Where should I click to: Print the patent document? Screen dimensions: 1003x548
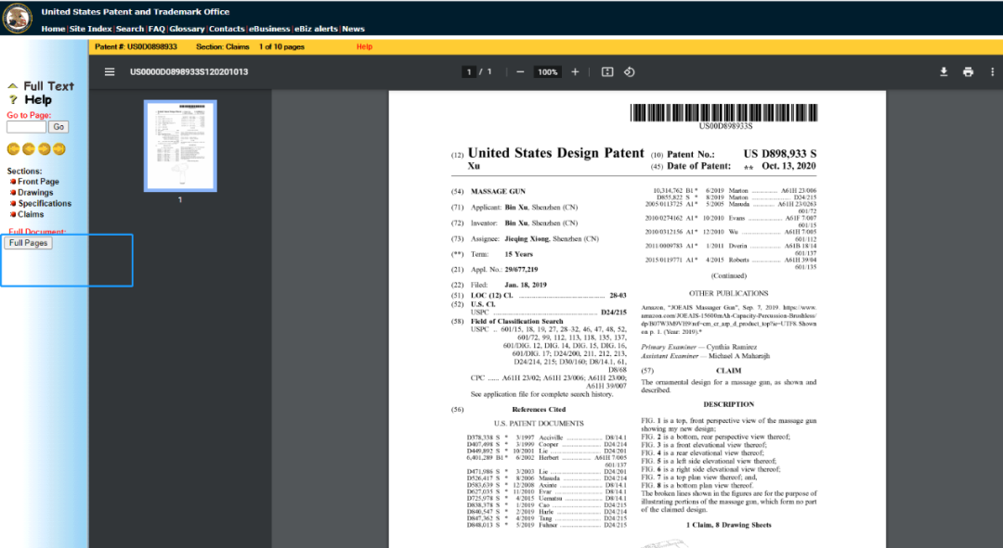[x=968, y=72]
